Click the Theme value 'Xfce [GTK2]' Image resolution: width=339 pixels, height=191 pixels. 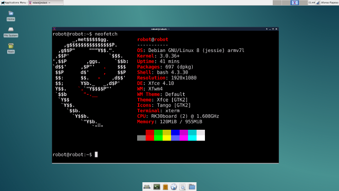(x=172, y=100)
